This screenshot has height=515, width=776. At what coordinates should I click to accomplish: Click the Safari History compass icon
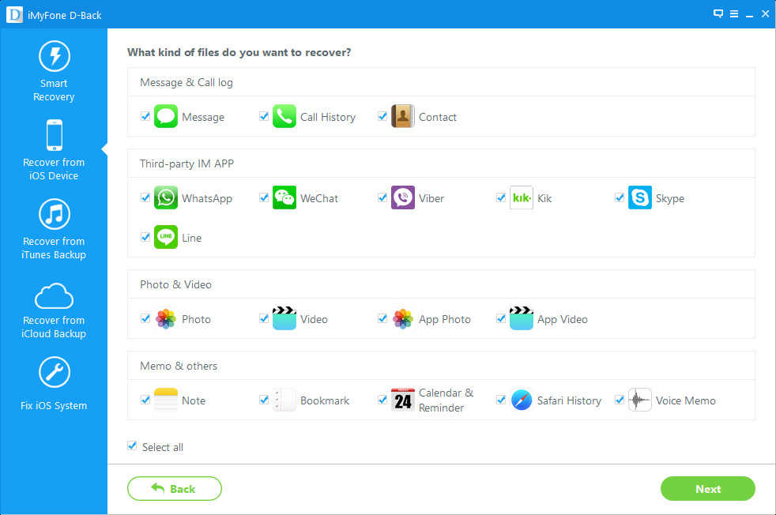(x=521, y=400)
